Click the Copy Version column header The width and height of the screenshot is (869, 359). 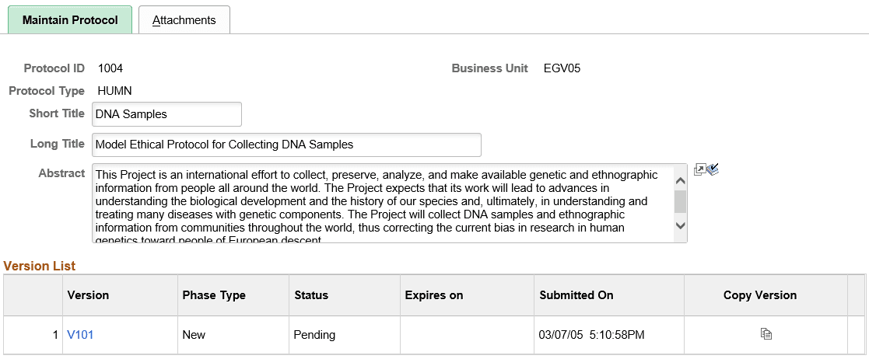pos(760,295)
